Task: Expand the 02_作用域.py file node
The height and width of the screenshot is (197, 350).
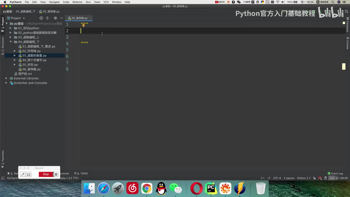Action: click(x=15, y=51)
